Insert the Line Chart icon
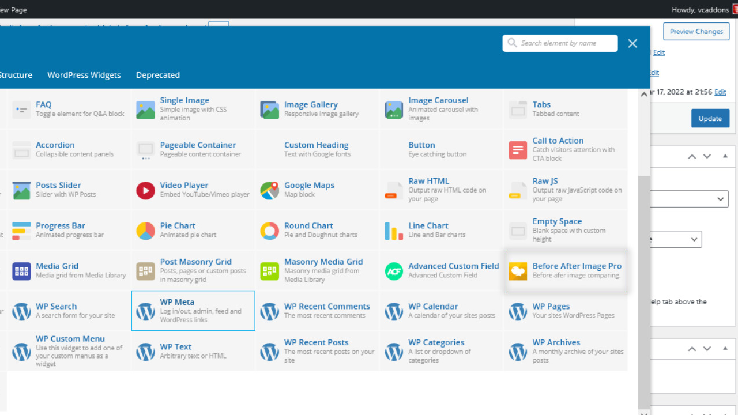 (x=394, y=231)
